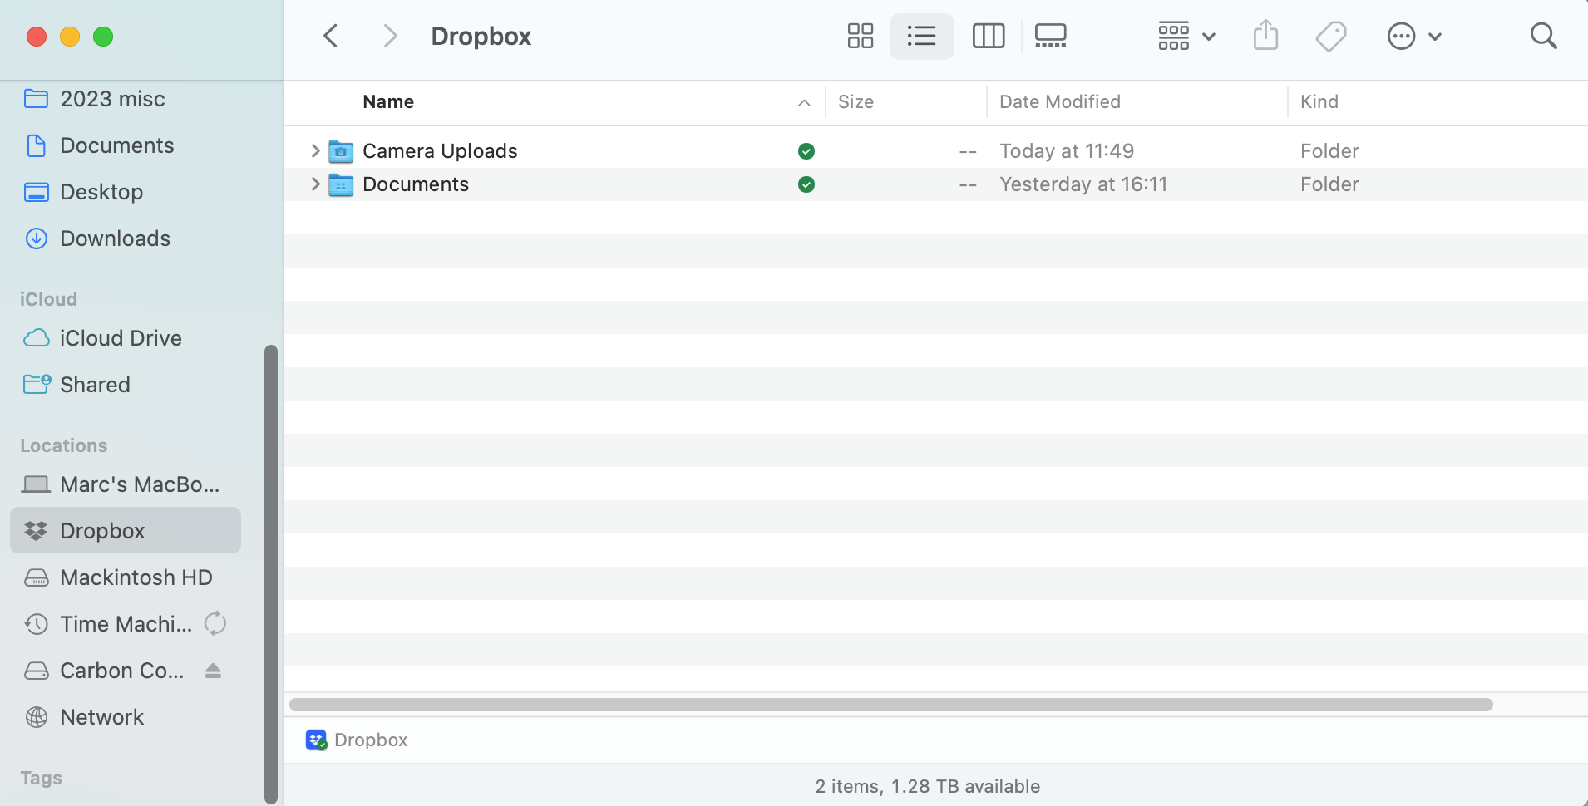
Task: Click the Camera Uploads green sync checkmark
Action: 806,151
